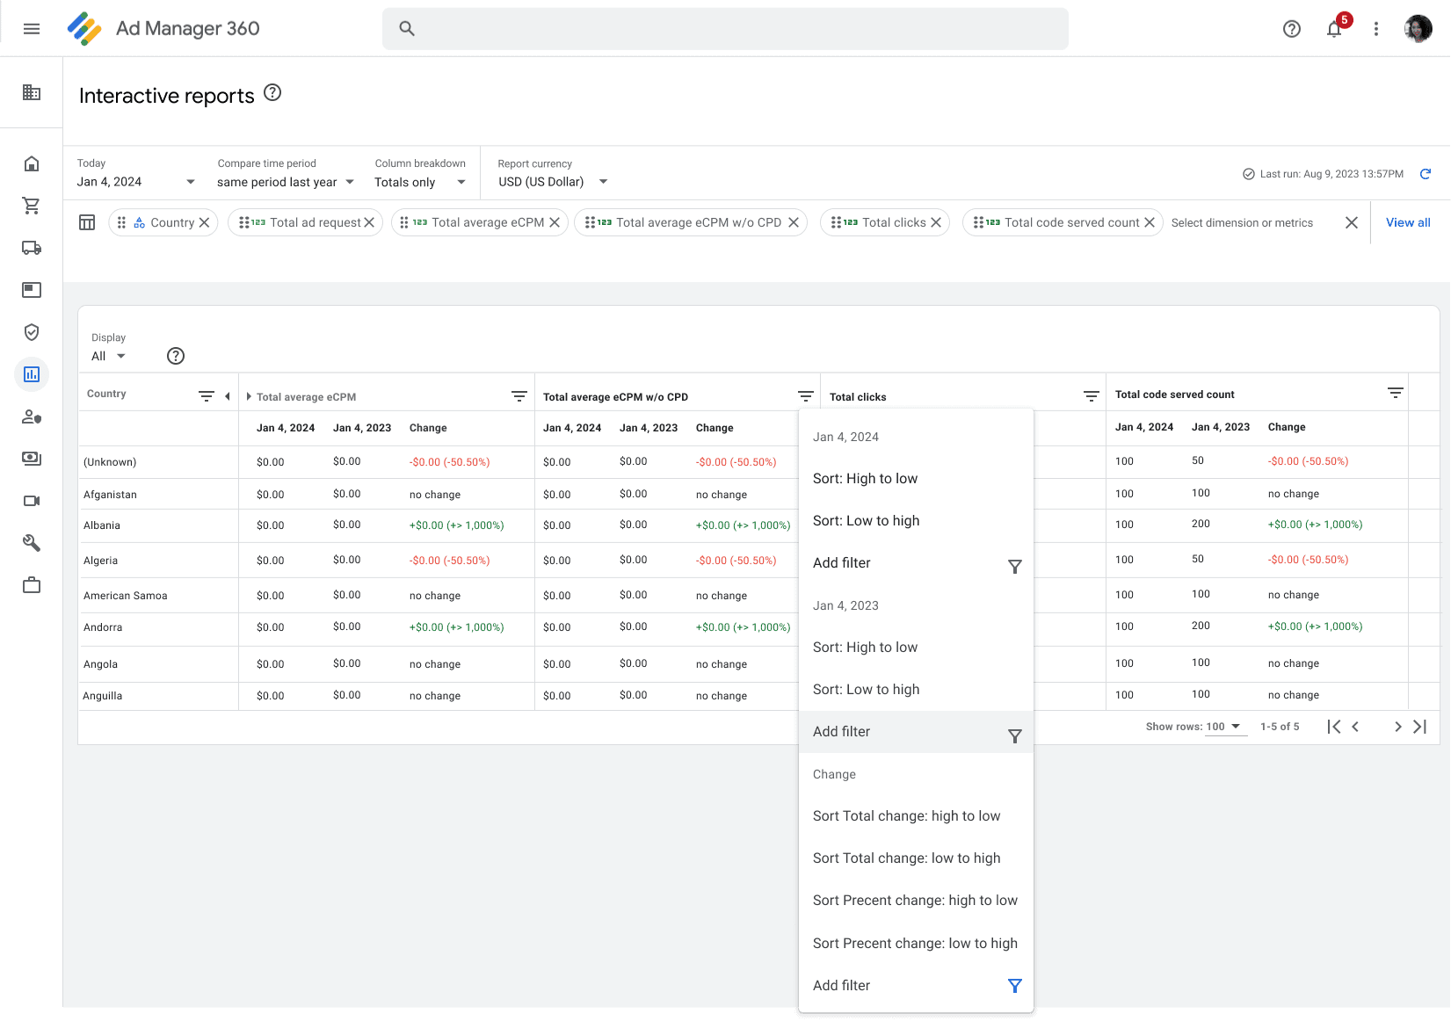The height and width of the screenshot is (1021, 1451).
Task: Open the Total code served count filter icon
Action: 1395,393
